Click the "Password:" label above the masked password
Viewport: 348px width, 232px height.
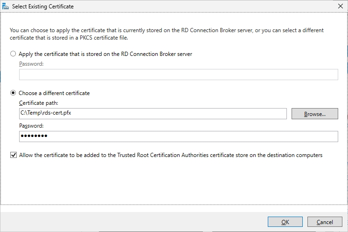[31, 126]
